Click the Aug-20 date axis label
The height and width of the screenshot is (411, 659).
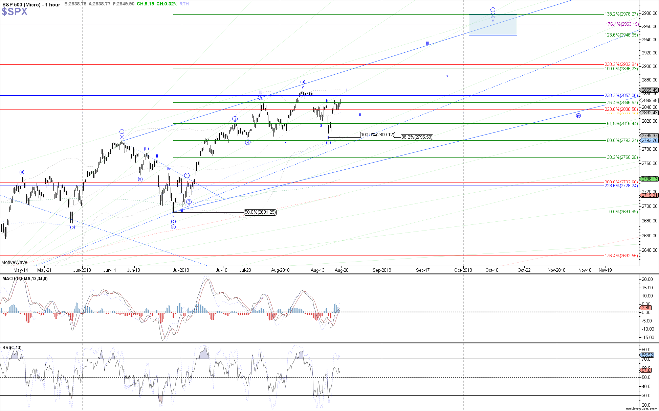tap(342, 270)
